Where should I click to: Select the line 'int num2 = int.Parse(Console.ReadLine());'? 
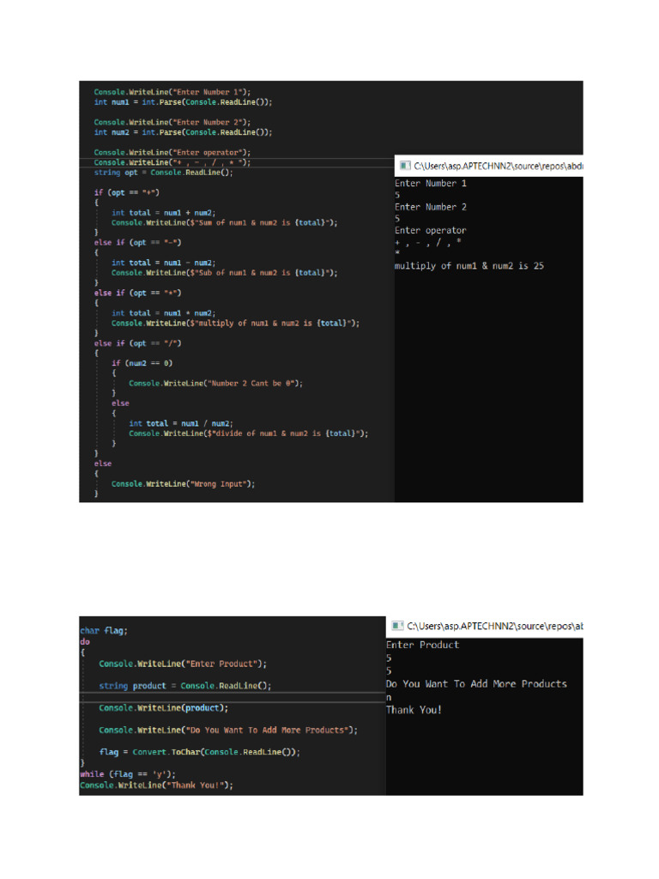[x=183, y=132]
